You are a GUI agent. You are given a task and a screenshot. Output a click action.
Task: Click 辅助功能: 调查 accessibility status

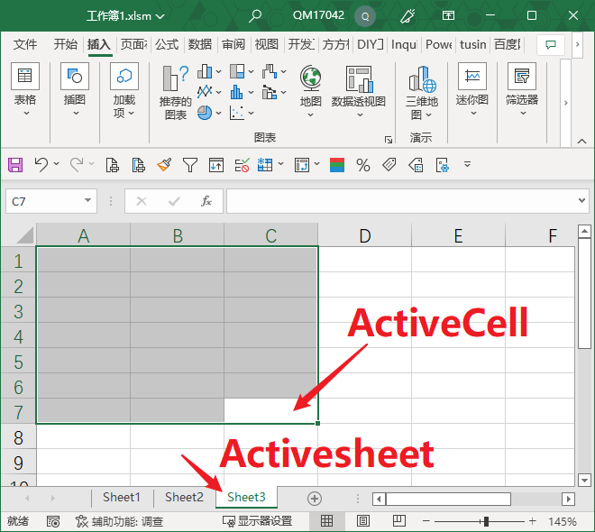pos(119,522)
